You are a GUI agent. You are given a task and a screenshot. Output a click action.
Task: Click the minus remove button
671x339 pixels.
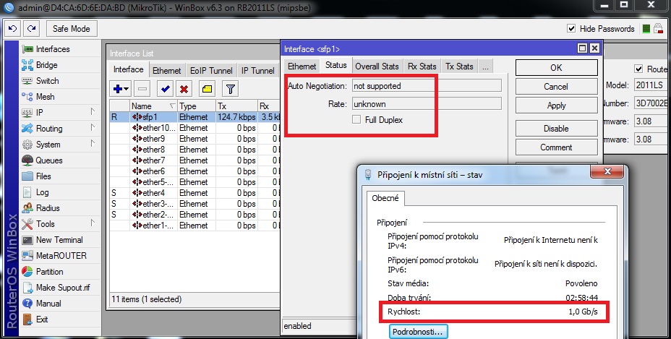coord(142,89)
